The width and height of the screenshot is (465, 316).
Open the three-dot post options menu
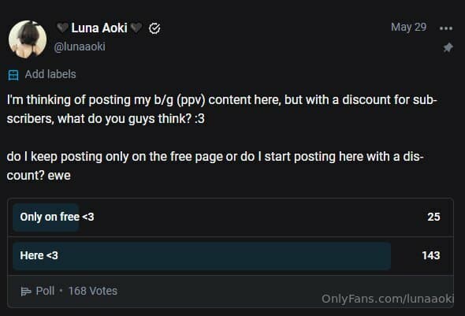point(446,28)
